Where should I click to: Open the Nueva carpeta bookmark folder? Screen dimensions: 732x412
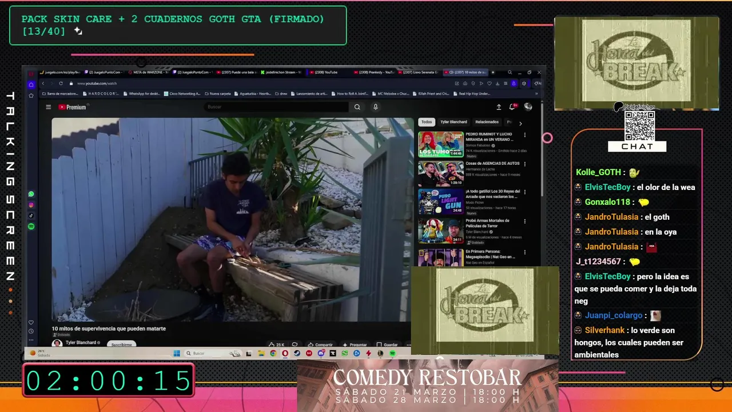point(217,93)
